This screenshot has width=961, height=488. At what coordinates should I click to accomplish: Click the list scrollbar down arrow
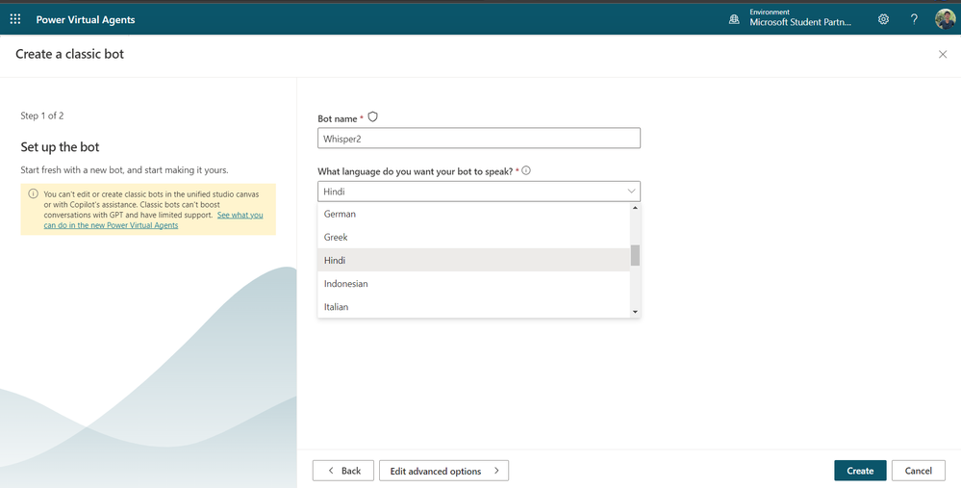pos(635,312)
